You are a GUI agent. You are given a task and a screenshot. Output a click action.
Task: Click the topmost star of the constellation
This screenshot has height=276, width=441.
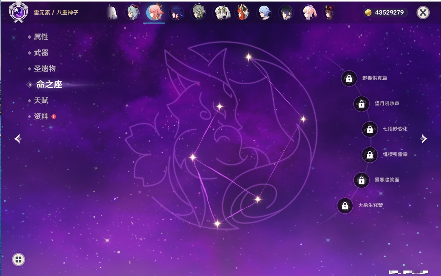click(249, 57)
